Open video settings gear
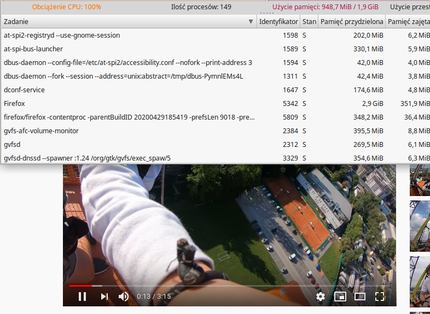The width and height of the screenshot is (430, 314). [x=320, y=297]
